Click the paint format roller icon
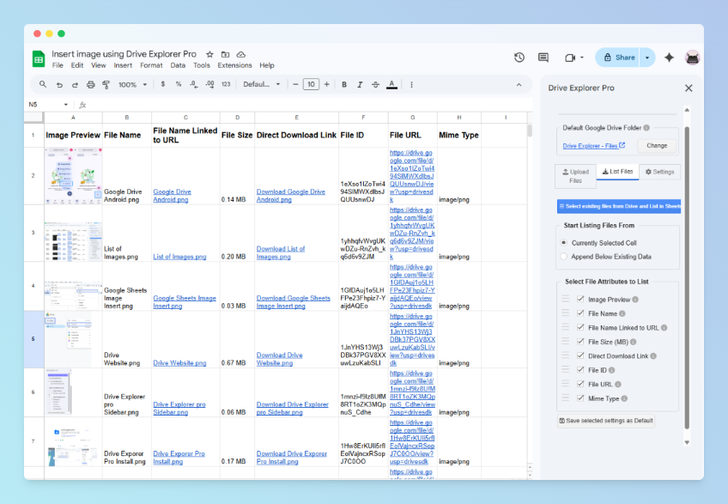 pos(106,85)
